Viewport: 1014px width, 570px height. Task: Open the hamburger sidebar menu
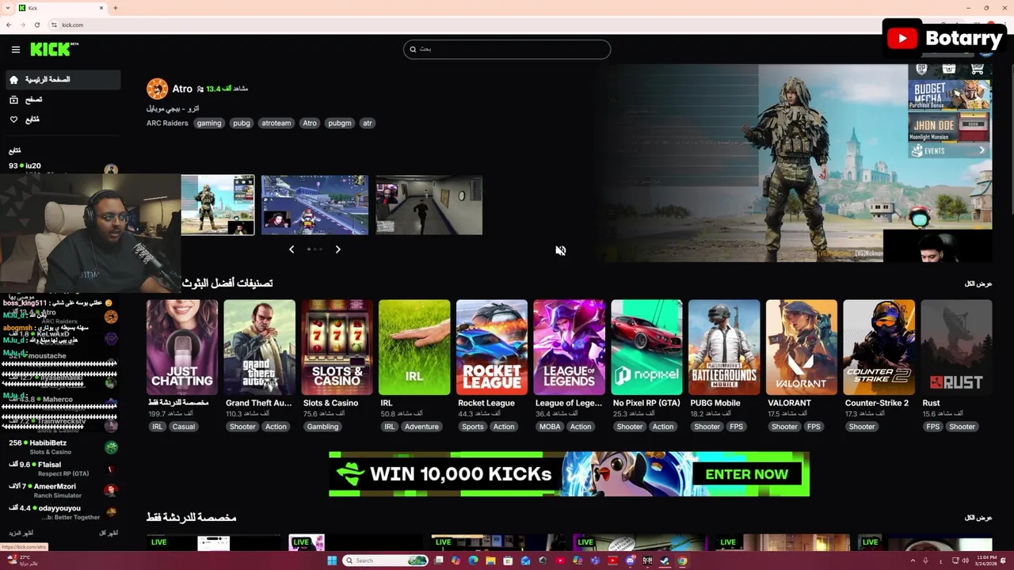15,49
